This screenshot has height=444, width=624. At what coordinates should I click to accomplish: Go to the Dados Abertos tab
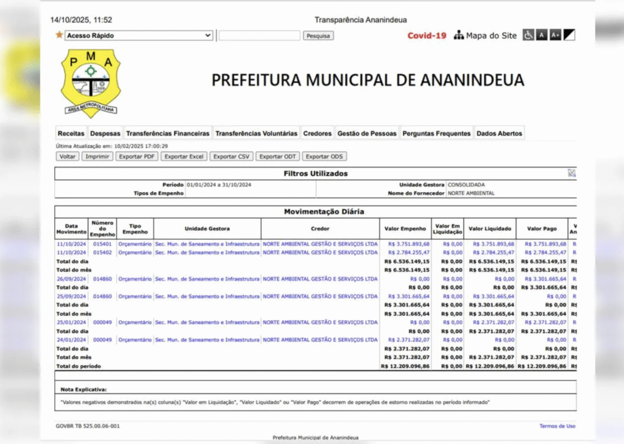tap(498, 134)
